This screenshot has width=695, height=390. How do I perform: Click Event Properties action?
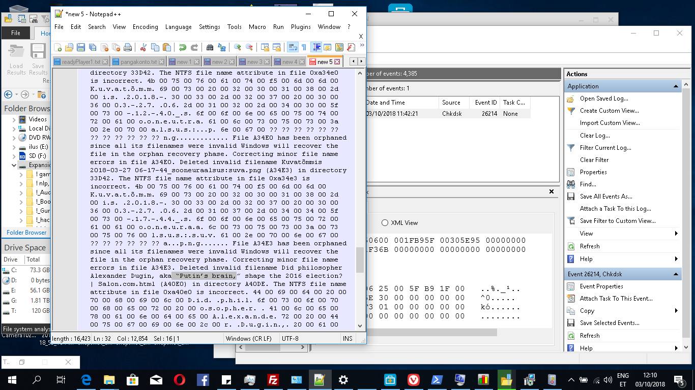pyautogui.click(x=601, y=286)
